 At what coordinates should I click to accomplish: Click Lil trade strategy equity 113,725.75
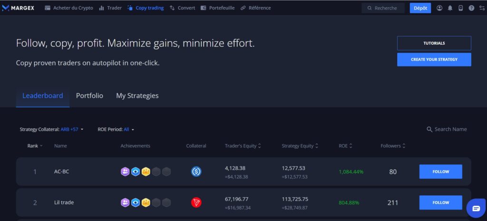point(295,199)
